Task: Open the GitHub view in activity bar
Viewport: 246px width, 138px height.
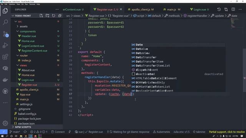Action: pos(5,91)
